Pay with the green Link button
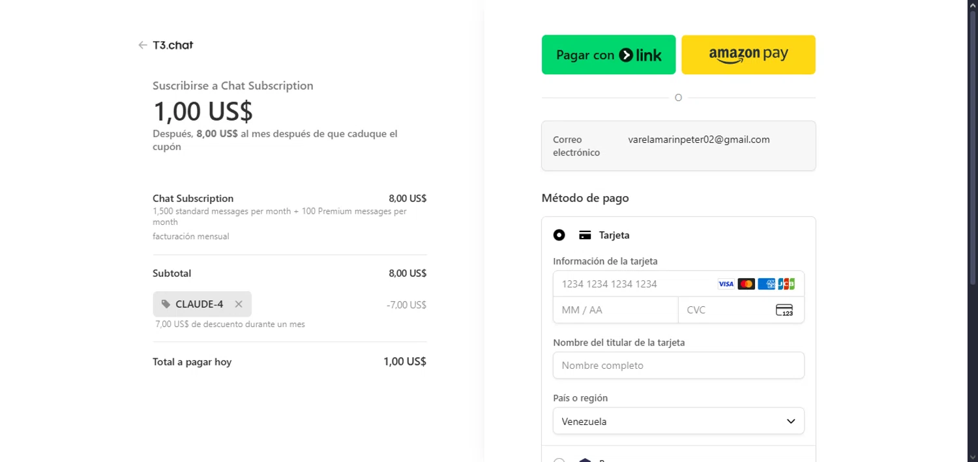Screen dimensions: 978x462 (608, 55)
